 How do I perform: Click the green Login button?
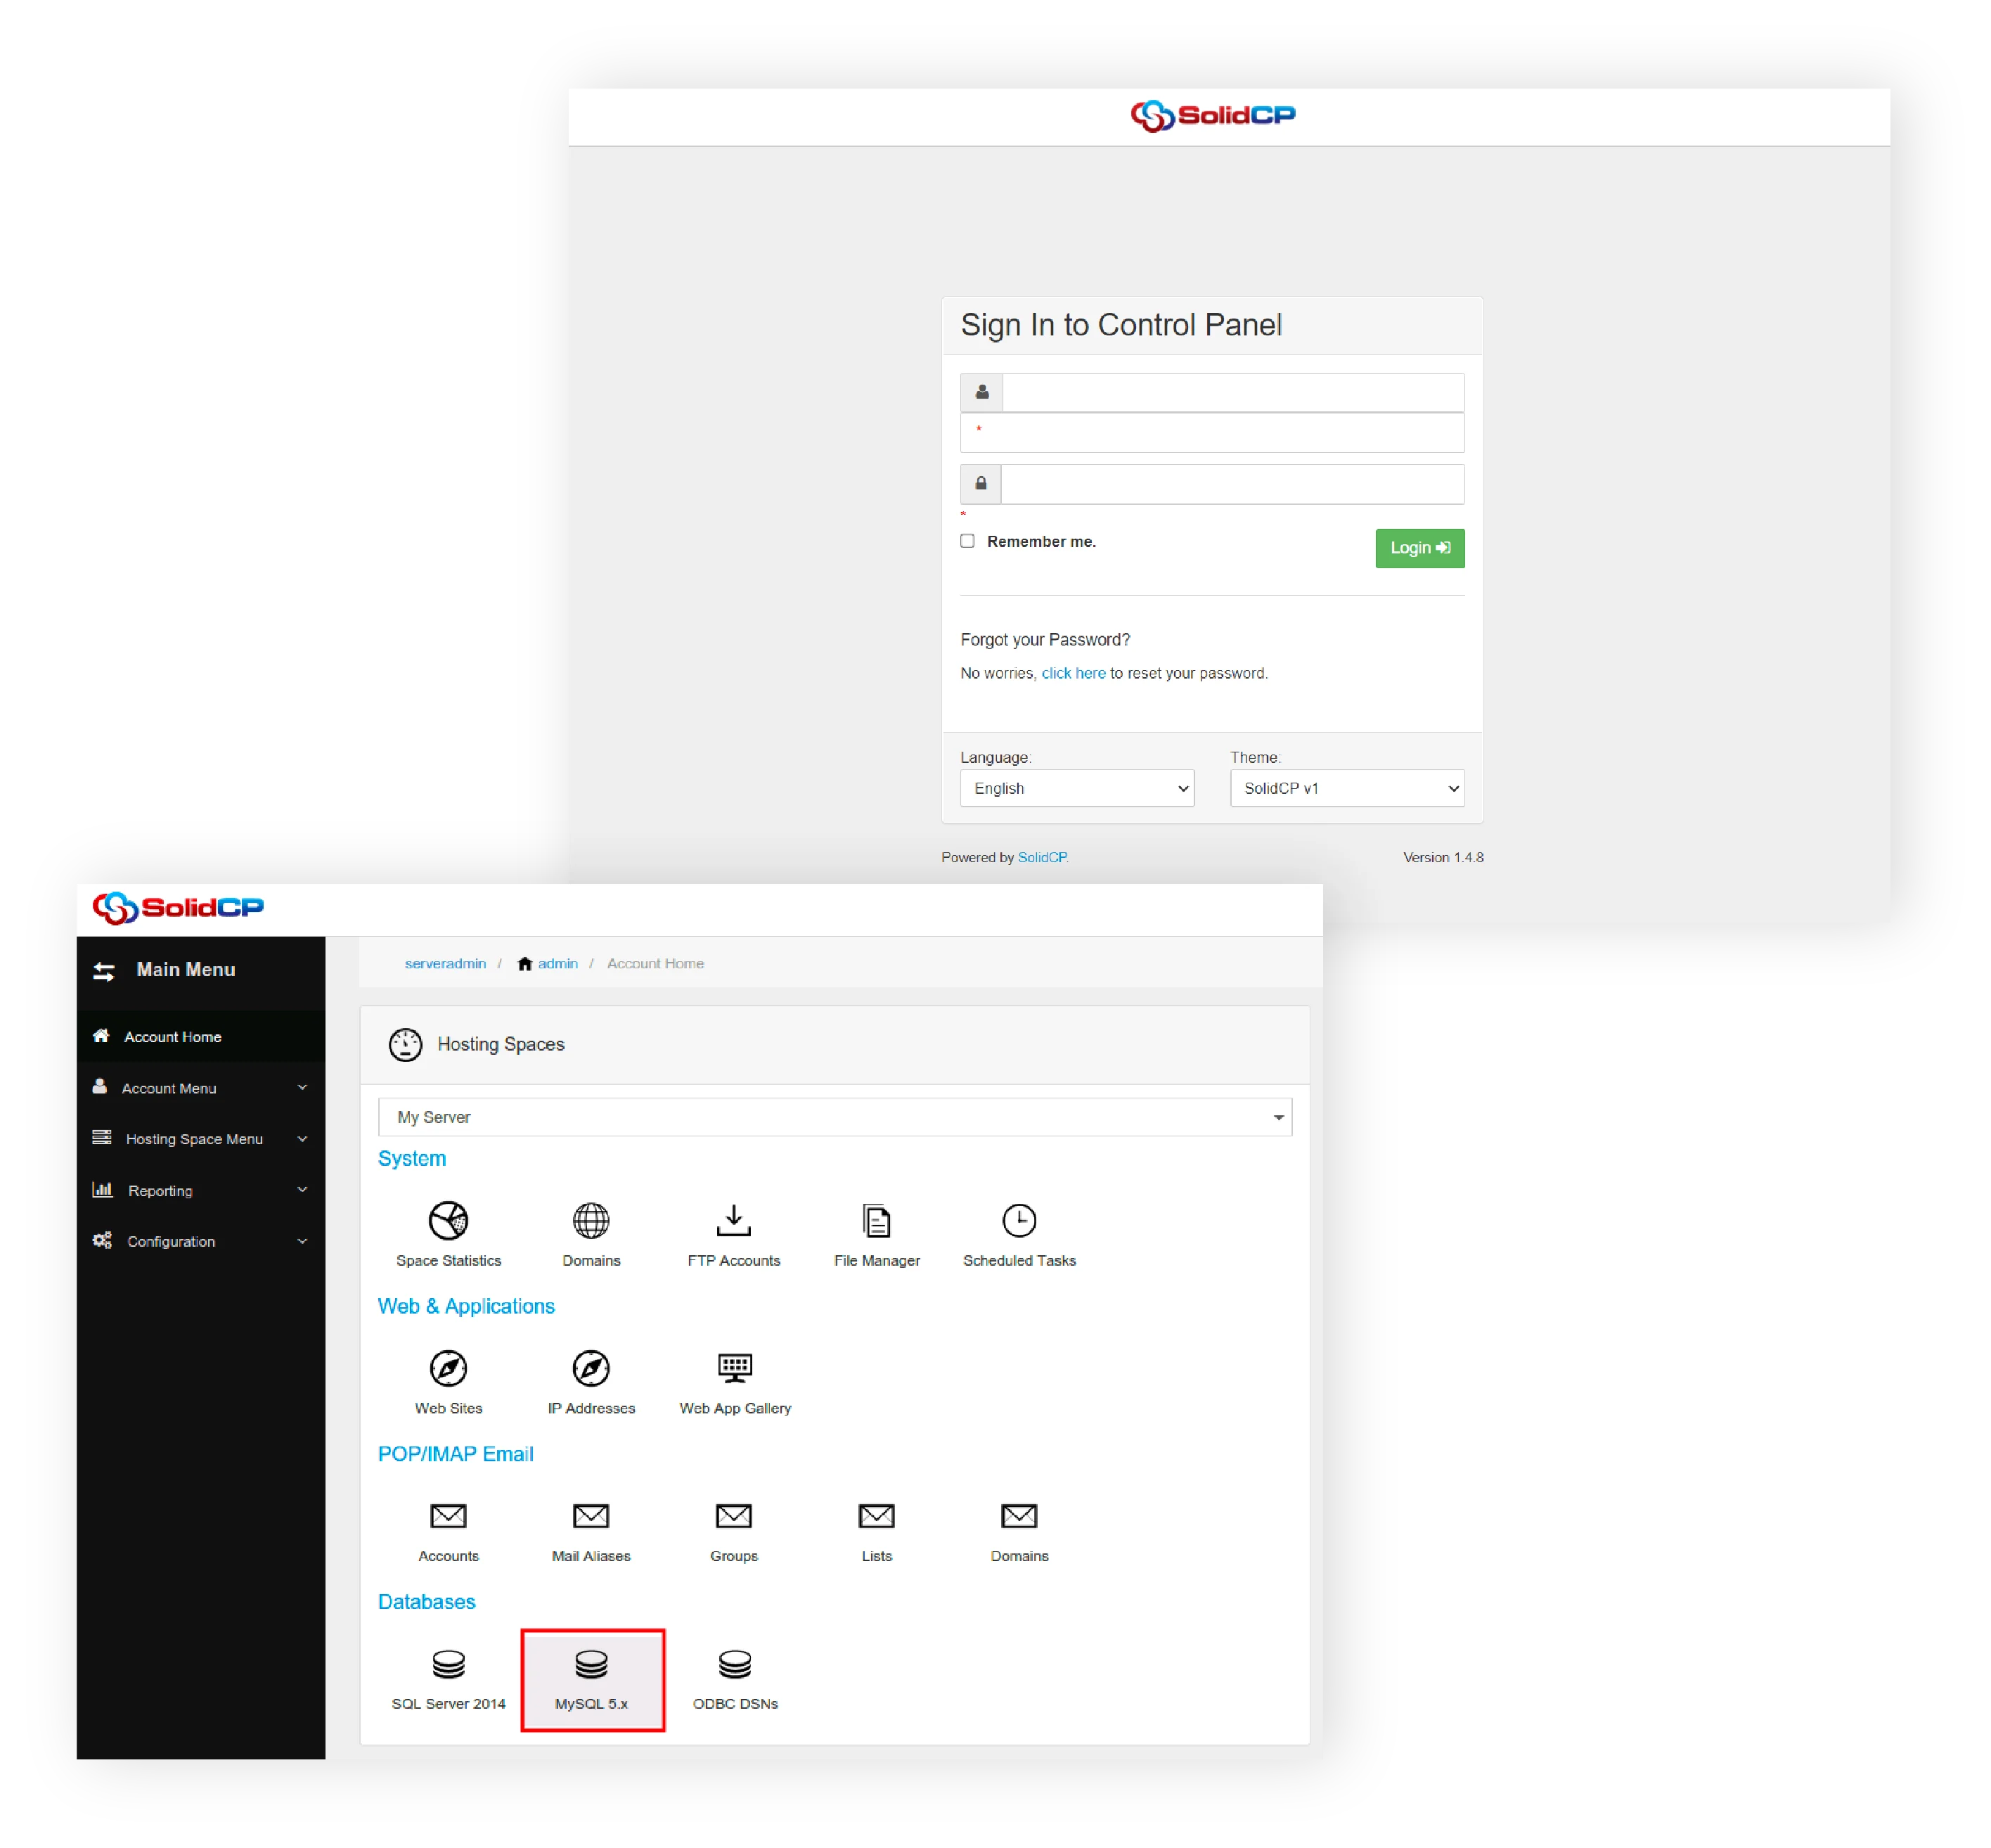tap(1419, 548)
